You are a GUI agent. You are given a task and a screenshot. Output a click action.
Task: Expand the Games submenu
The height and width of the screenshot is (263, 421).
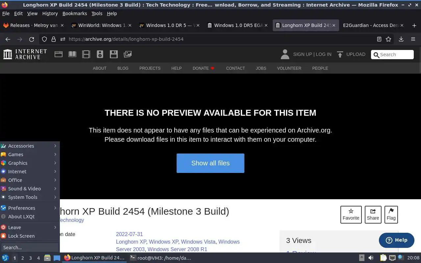coord(30,155)
